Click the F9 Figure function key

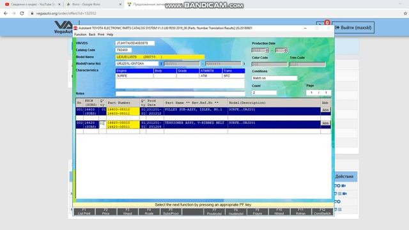pos(258,211)
